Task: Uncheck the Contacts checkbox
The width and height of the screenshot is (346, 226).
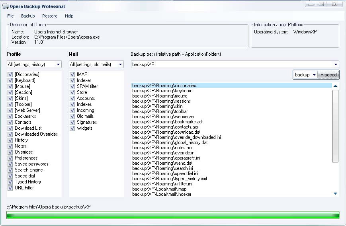Action: click(10, 122)
